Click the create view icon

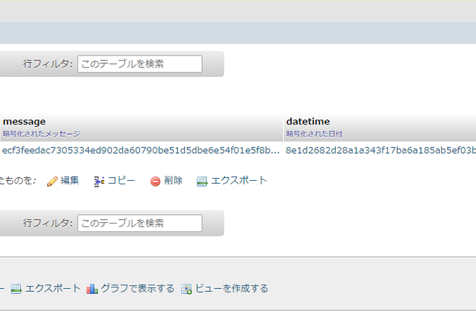(x=186, y=289)
